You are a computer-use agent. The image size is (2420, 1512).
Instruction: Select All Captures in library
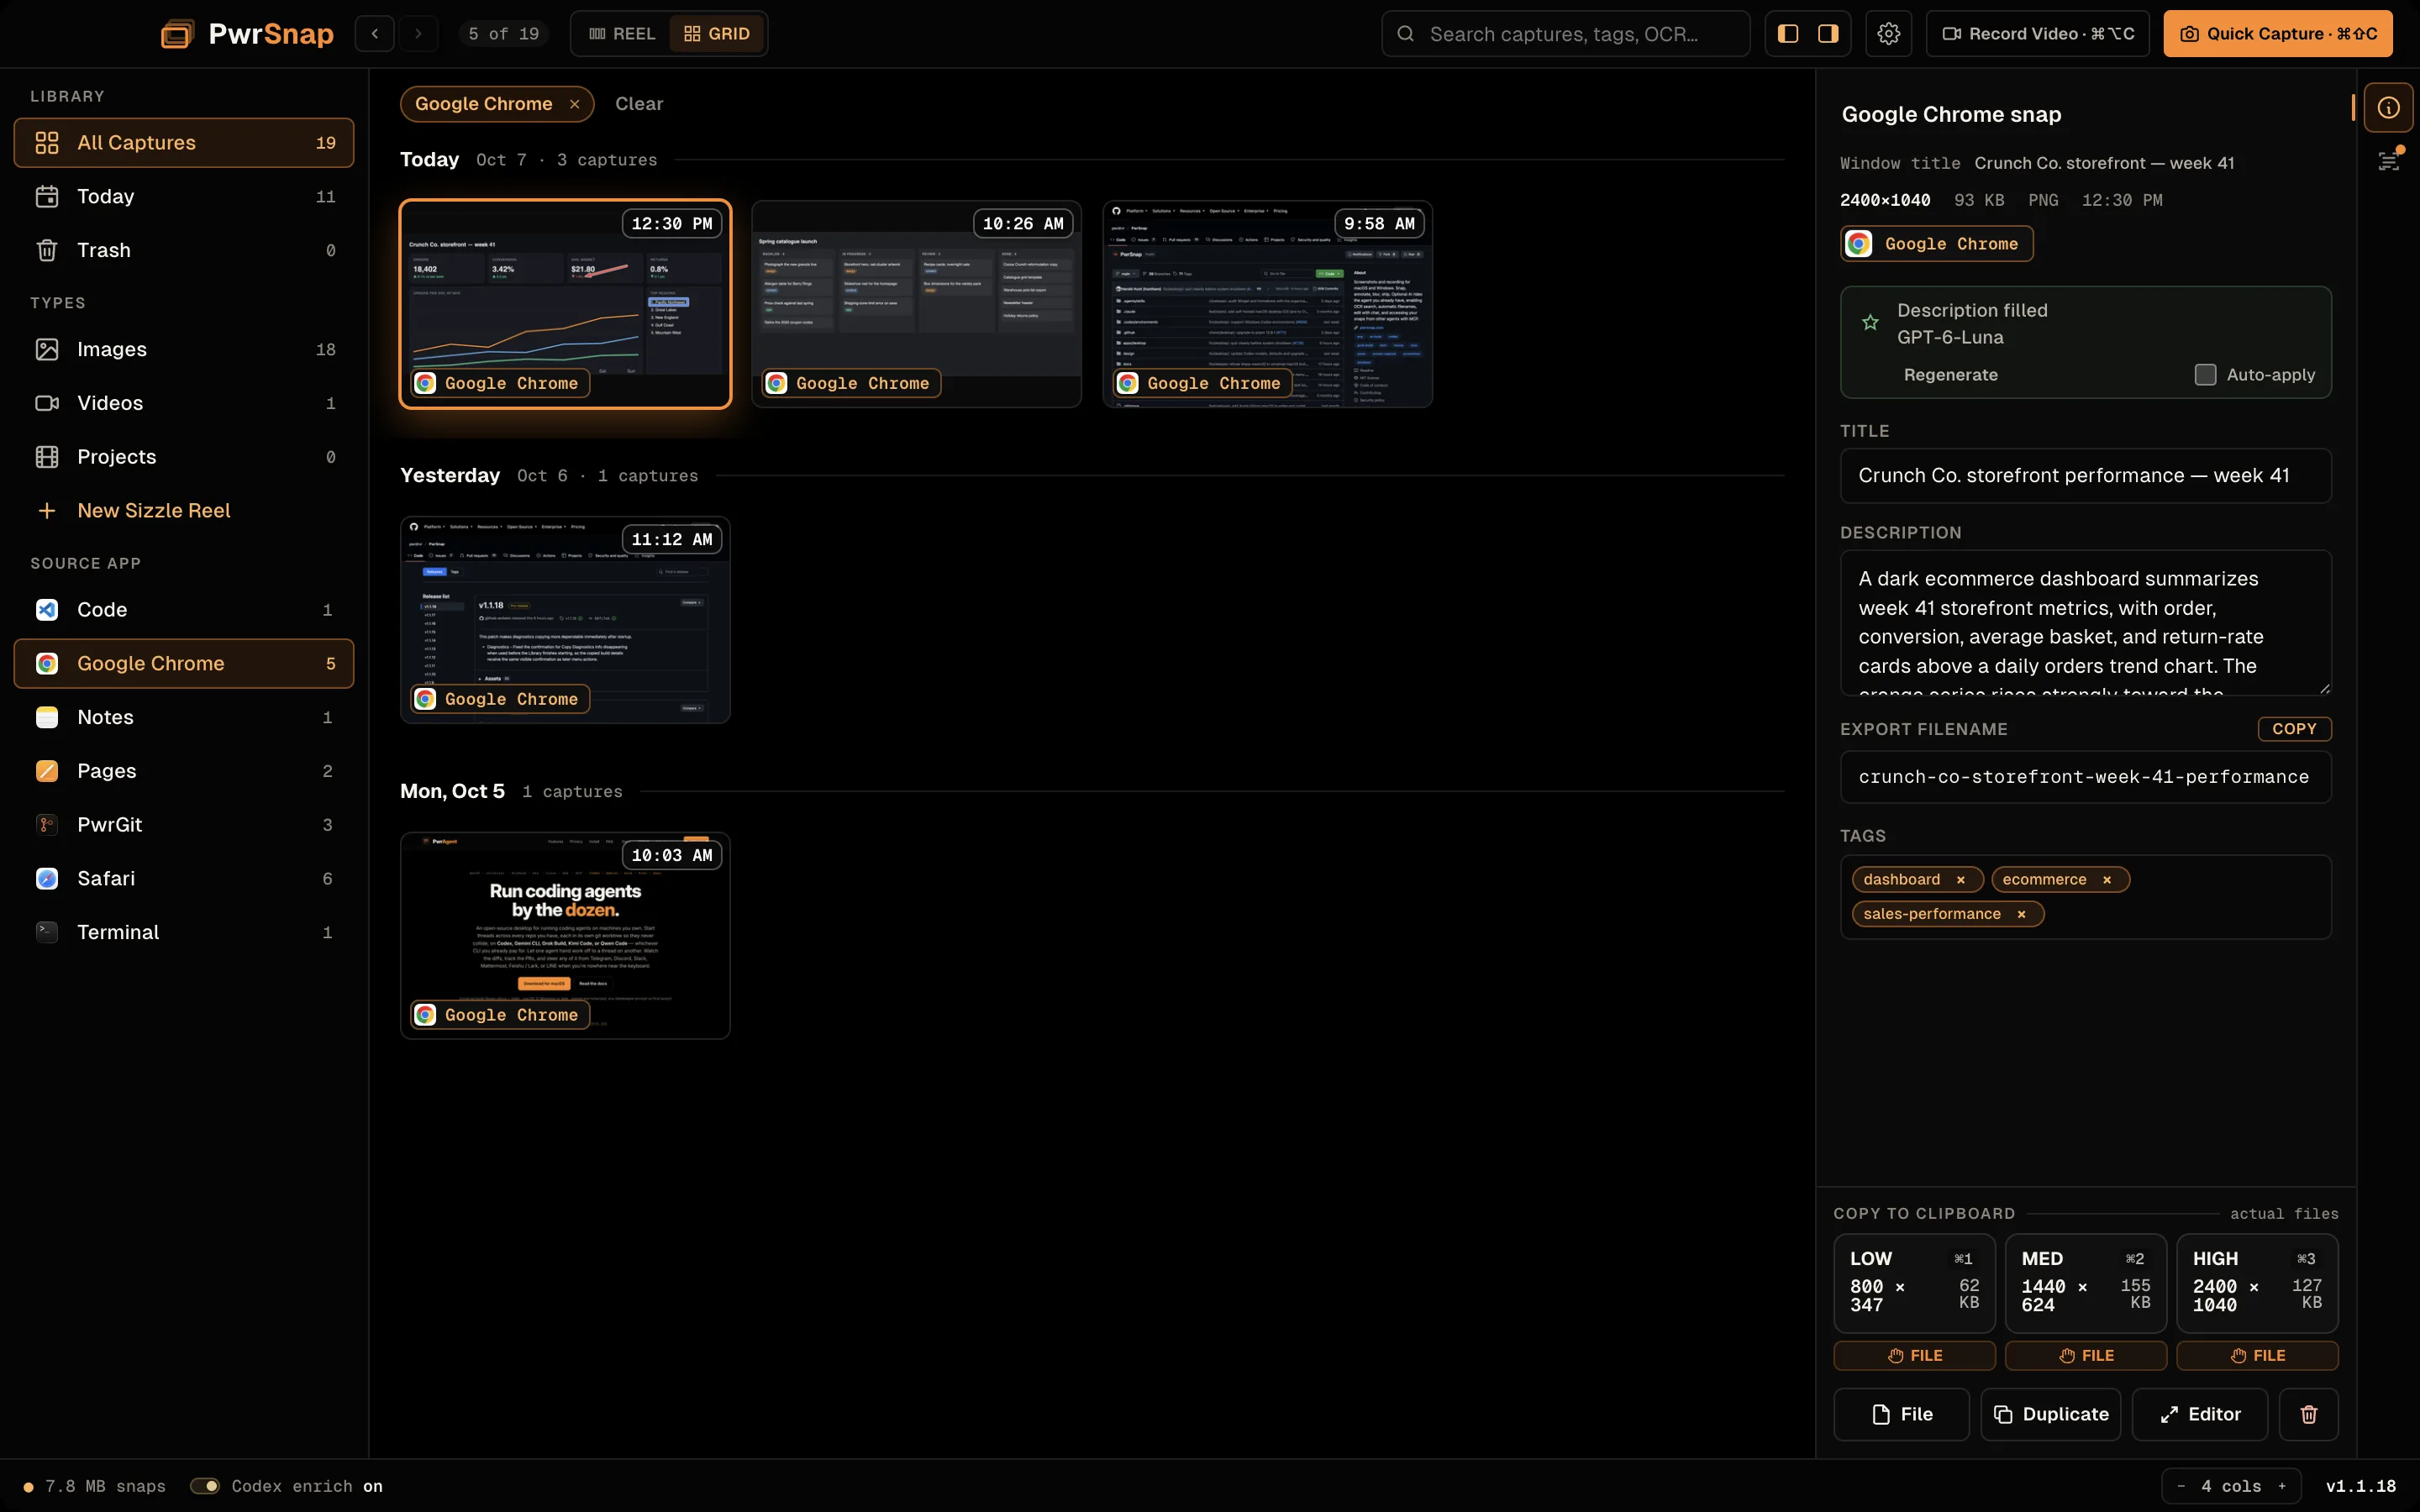pos(184,143)
